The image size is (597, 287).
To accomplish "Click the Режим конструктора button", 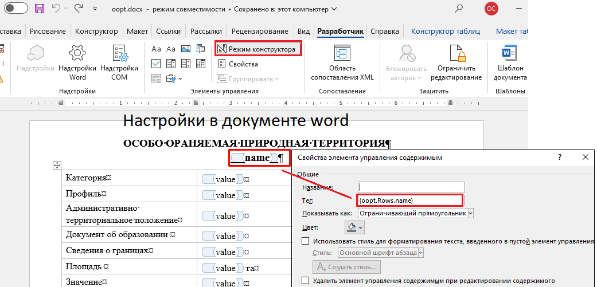I will pyautogui.click(x=257, y=49).
